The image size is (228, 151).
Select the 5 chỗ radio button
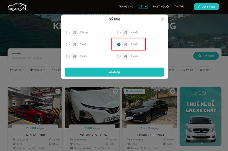(68, 44)
